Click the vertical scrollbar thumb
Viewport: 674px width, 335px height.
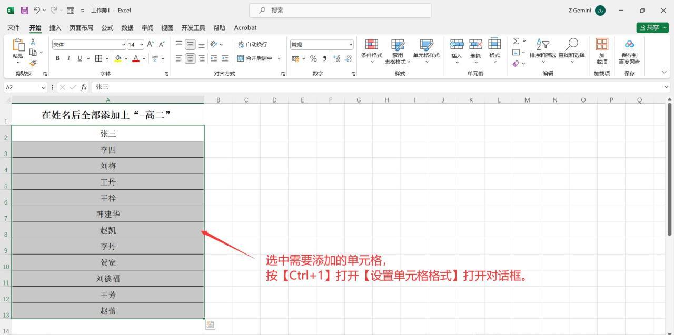(x=669, y=168)
